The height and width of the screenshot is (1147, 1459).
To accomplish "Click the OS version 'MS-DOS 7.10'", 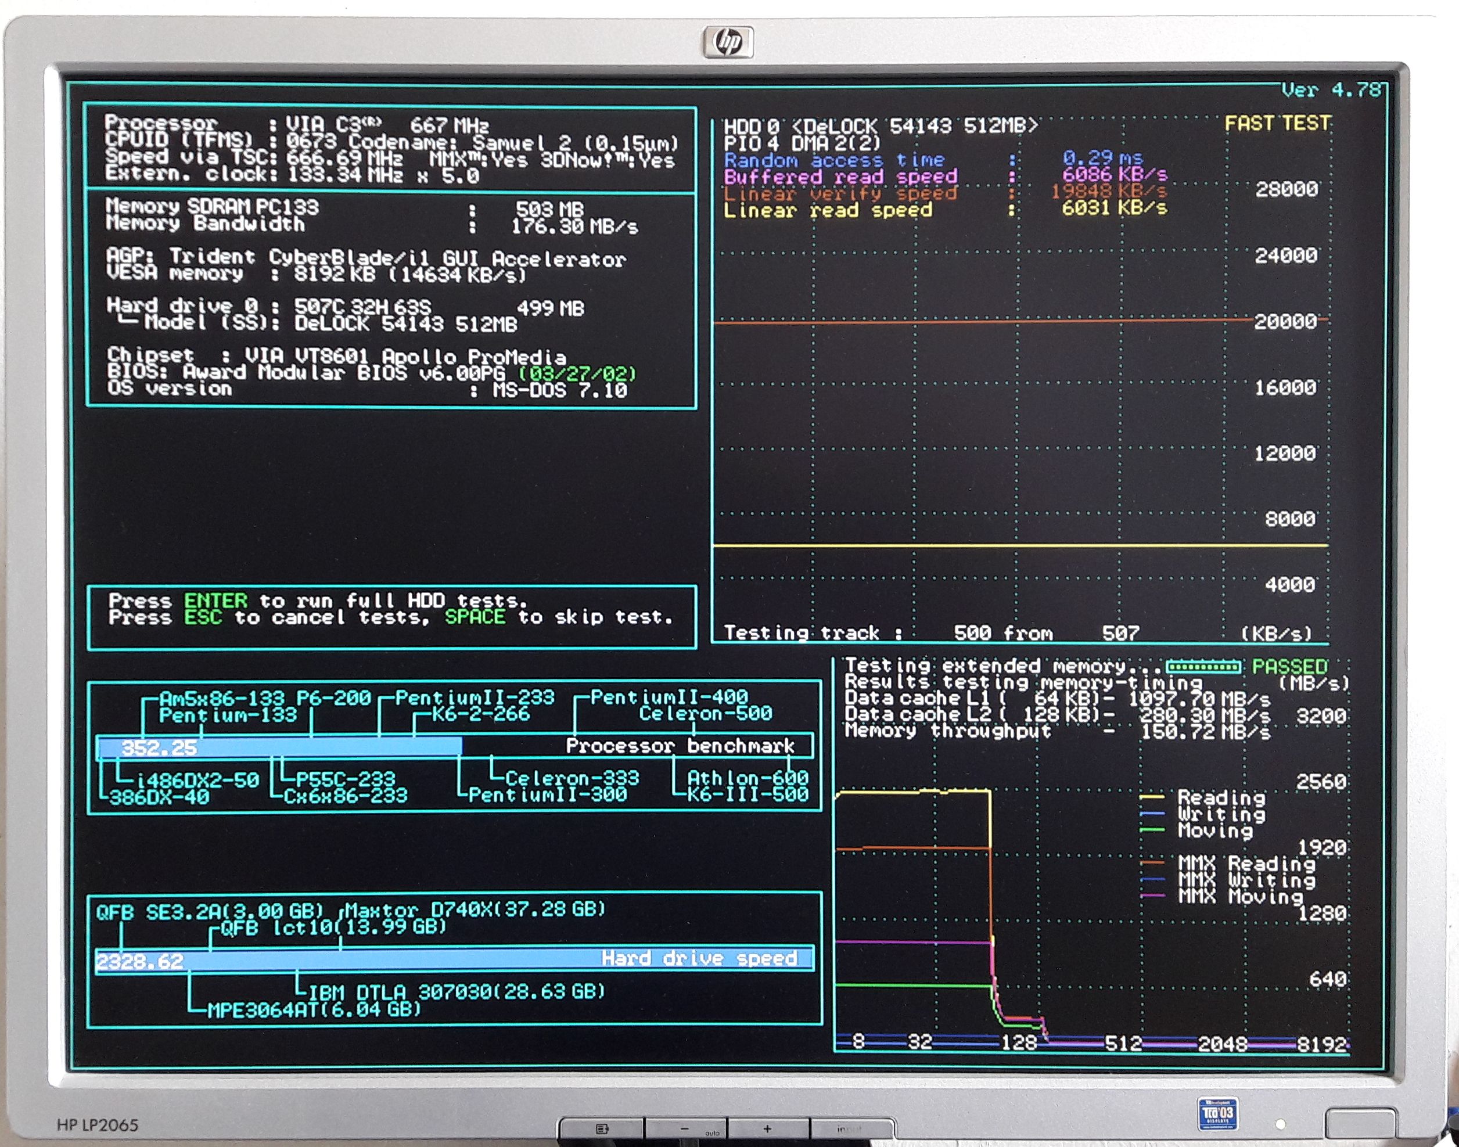I will (x=560, y=390).
